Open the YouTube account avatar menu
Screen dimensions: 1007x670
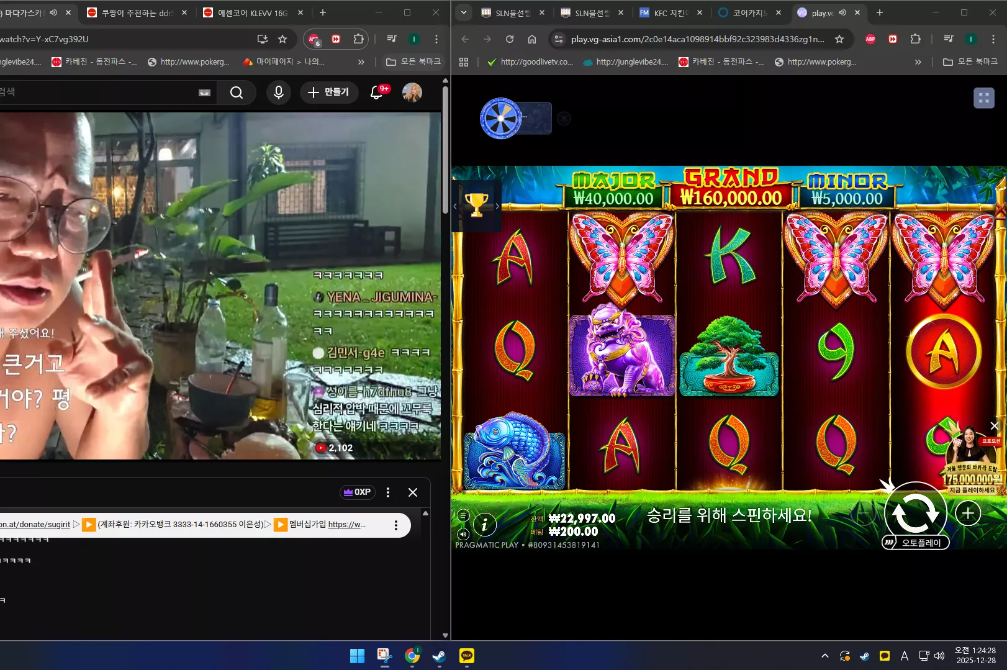[x=412, y=93]
